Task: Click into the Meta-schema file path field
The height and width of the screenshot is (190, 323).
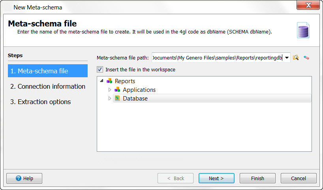Action: (x=216, y=58)
